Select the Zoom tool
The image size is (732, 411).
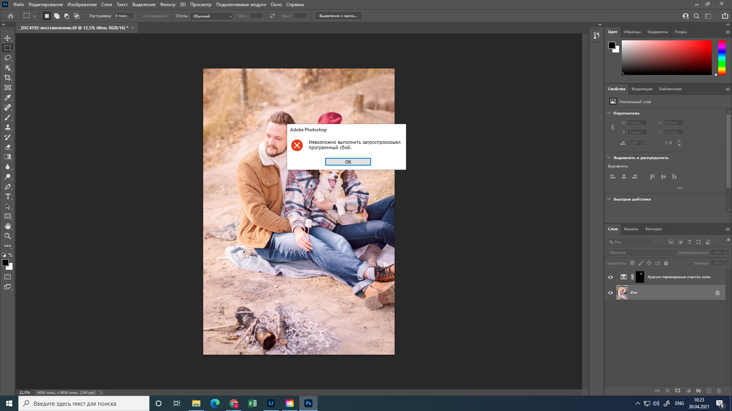tap(8, 236)
